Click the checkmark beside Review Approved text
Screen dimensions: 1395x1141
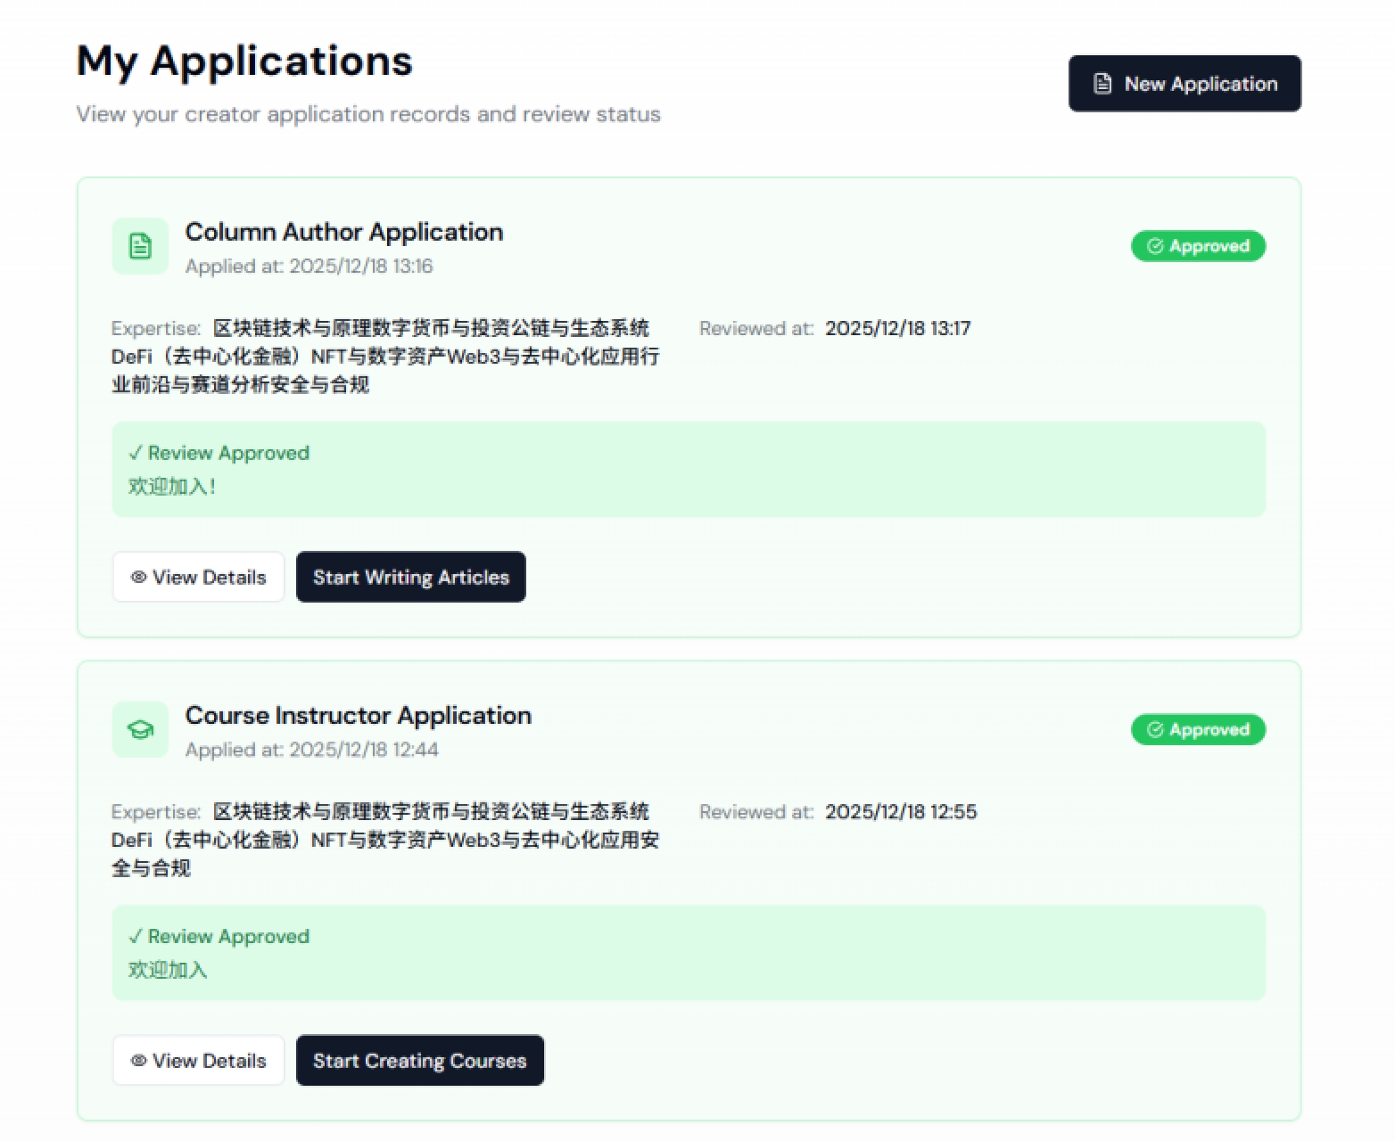136,452
